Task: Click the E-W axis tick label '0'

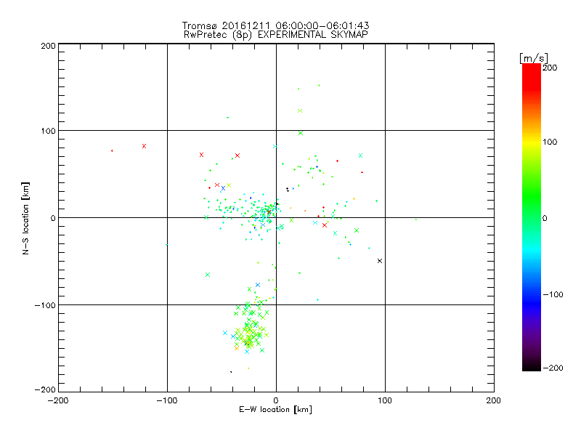Action: (276, 401)
